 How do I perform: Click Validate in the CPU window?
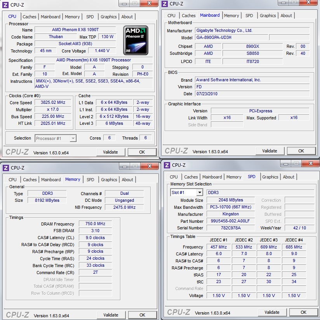[x=110, y=152]
